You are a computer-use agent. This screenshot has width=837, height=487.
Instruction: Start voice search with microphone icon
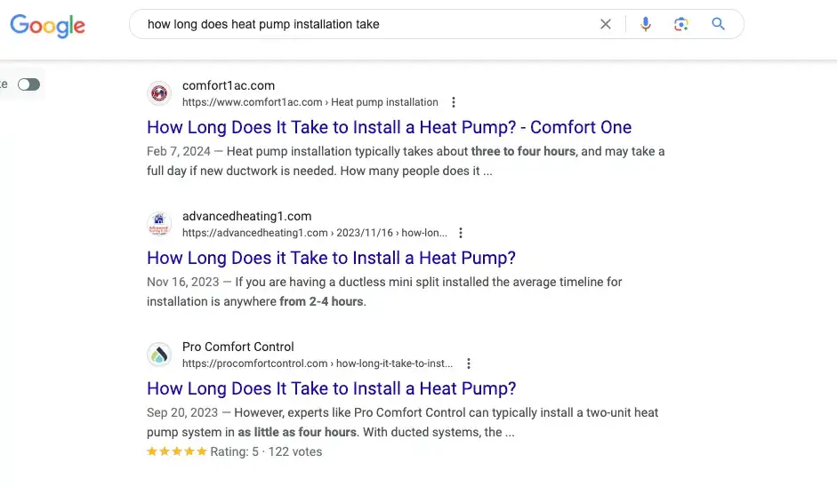646,24
